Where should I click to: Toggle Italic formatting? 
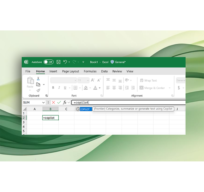59,88
